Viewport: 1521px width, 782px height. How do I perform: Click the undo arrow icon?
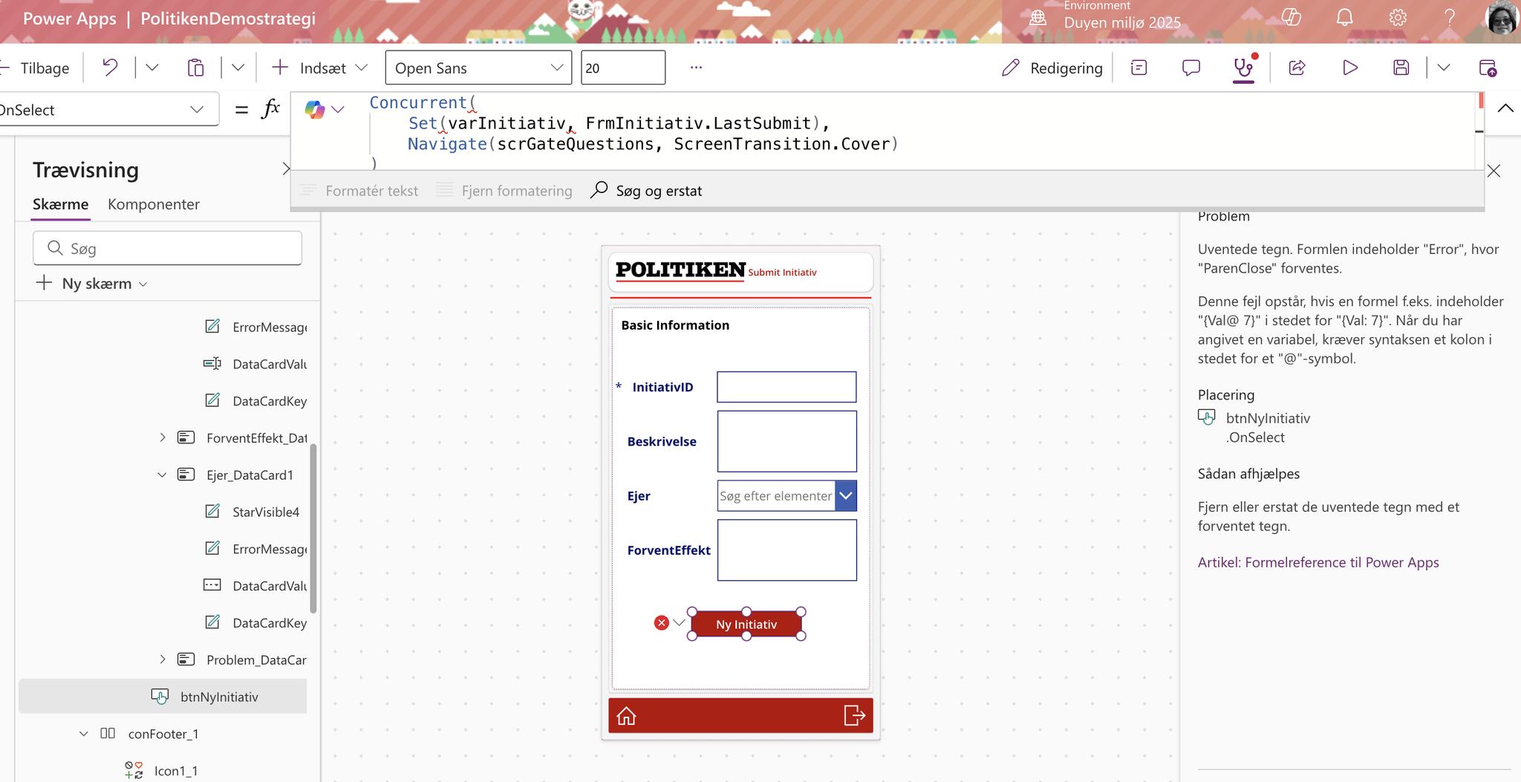coord(110,68)
